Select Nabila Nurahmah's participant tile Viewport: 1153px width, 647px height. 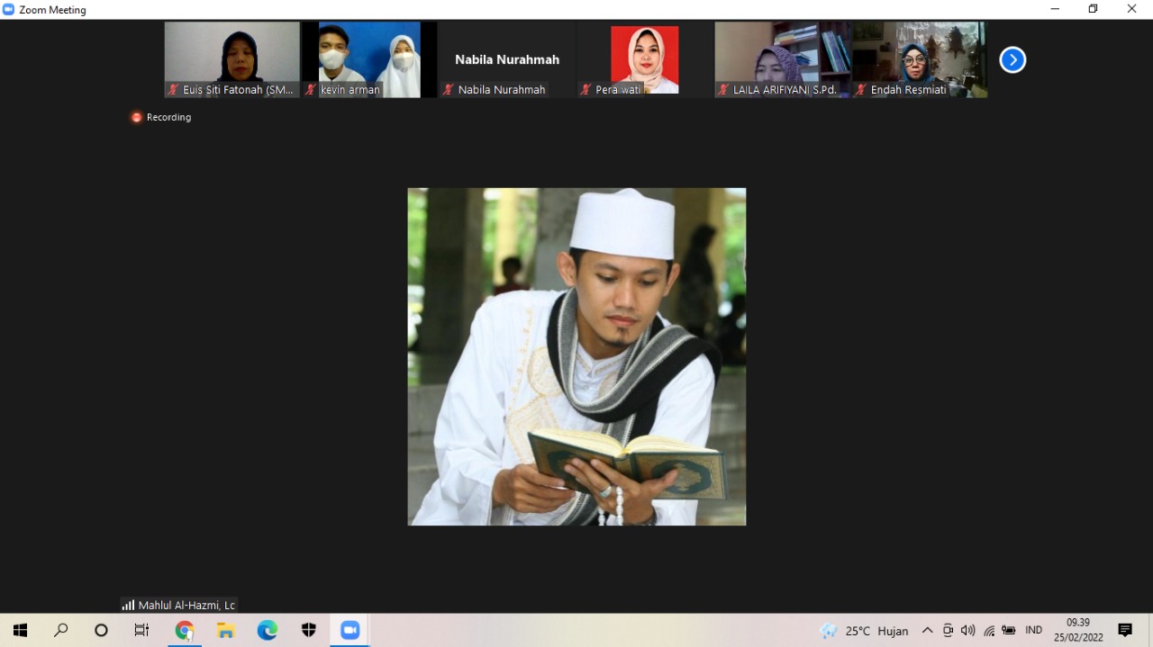(x=507, y=59)
